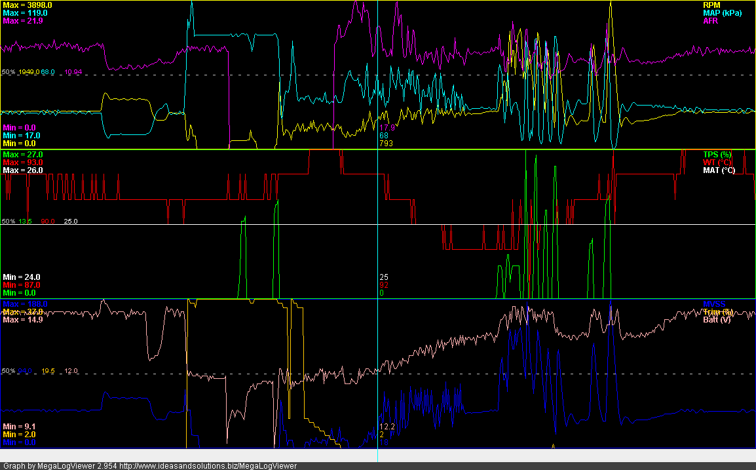Click the Max = 21.9 AFR readout
This screenshot has width=756, height=470.
(x=24, y=21)
